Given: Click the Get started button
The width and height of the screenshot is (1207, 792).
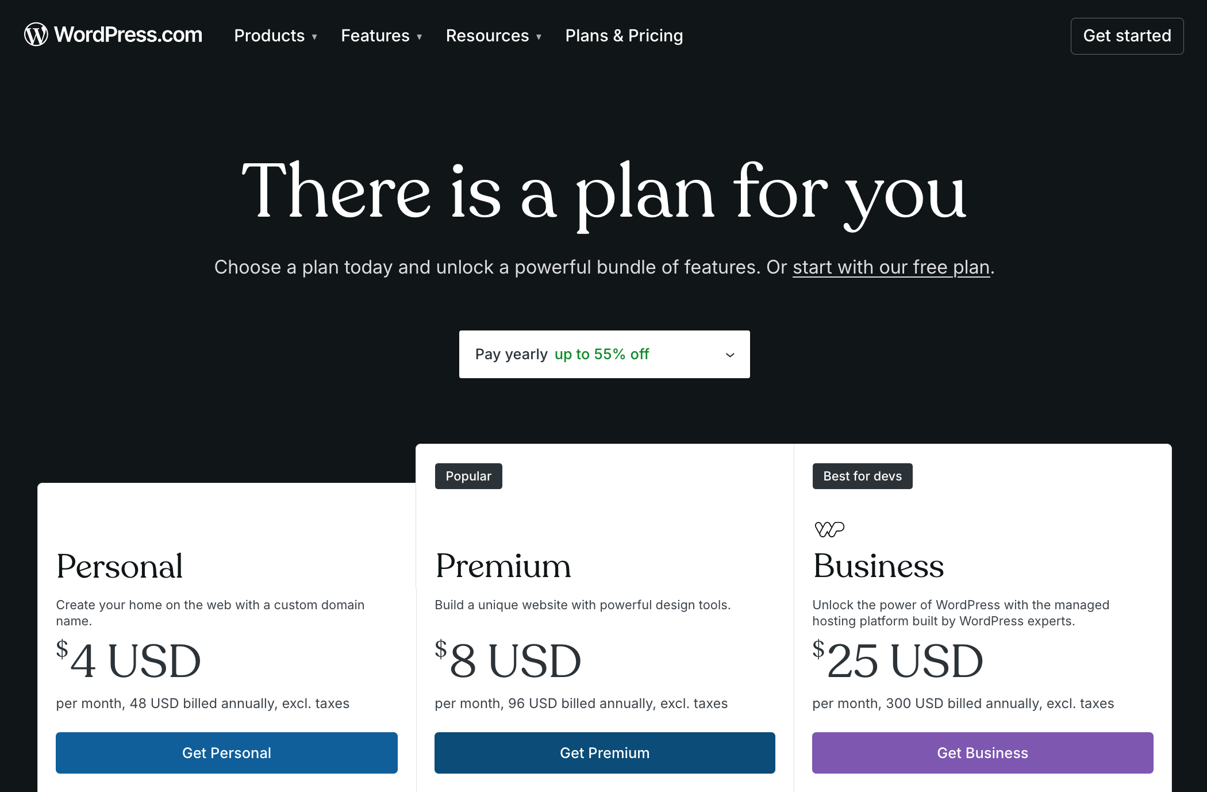Looking at the screenshot, I should [x=1127, y=36].
